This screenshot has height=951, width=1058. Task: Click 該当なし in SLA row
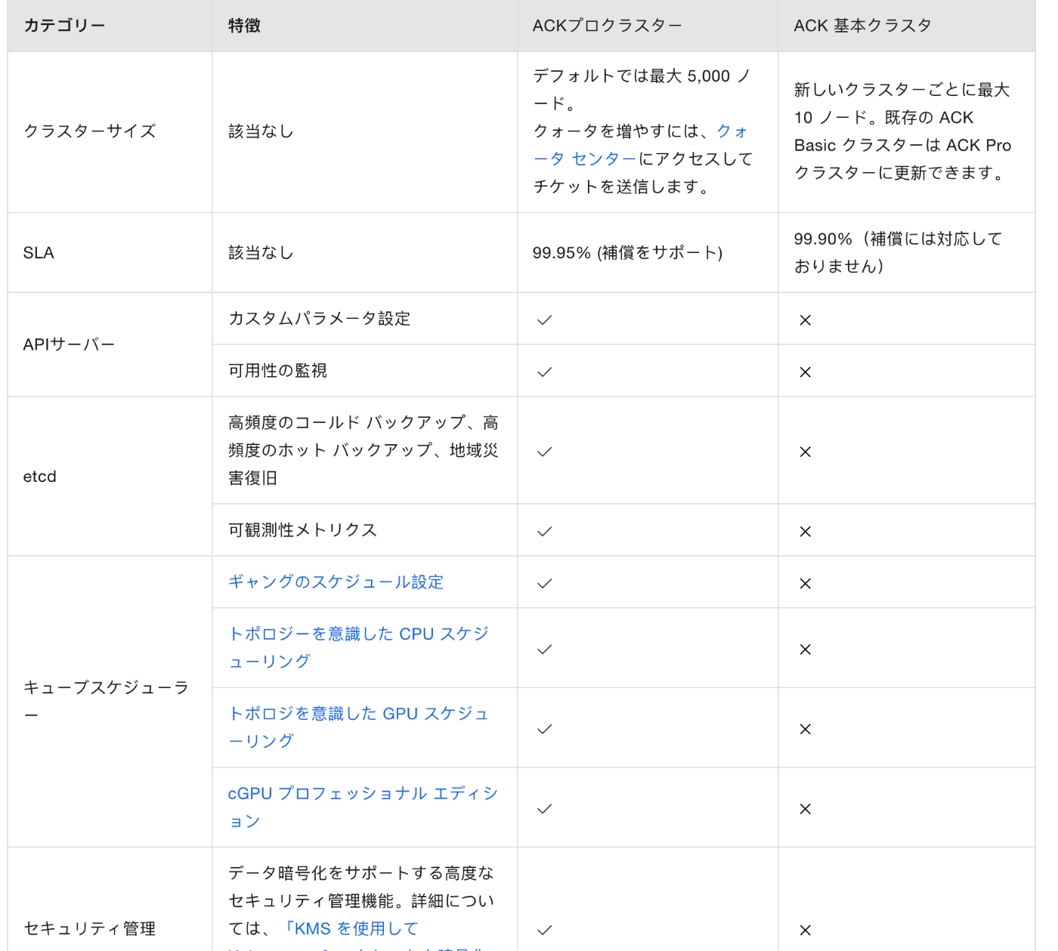click(x=261, y=252)
